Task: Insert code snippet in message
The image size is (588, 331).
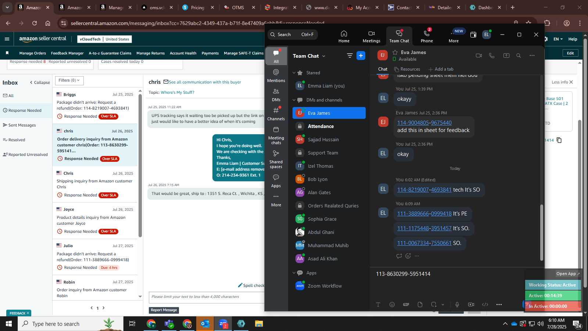Action: [x=485, y=305]
